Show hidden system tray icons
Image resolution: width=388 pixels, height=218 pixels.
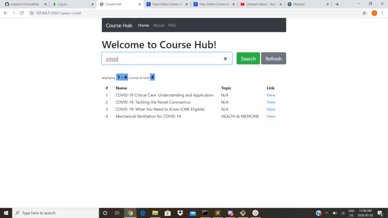[x=327, y=213]
